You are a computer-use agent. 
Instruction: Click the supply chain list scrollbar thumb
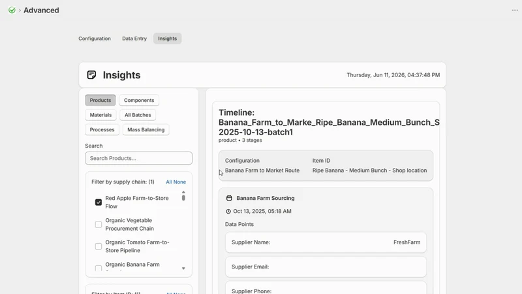pos(183,198)
